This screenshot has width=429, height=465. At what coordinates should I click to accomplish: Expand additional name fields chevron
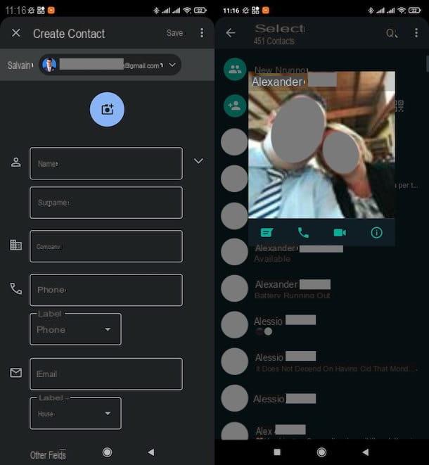click(198, 161)
